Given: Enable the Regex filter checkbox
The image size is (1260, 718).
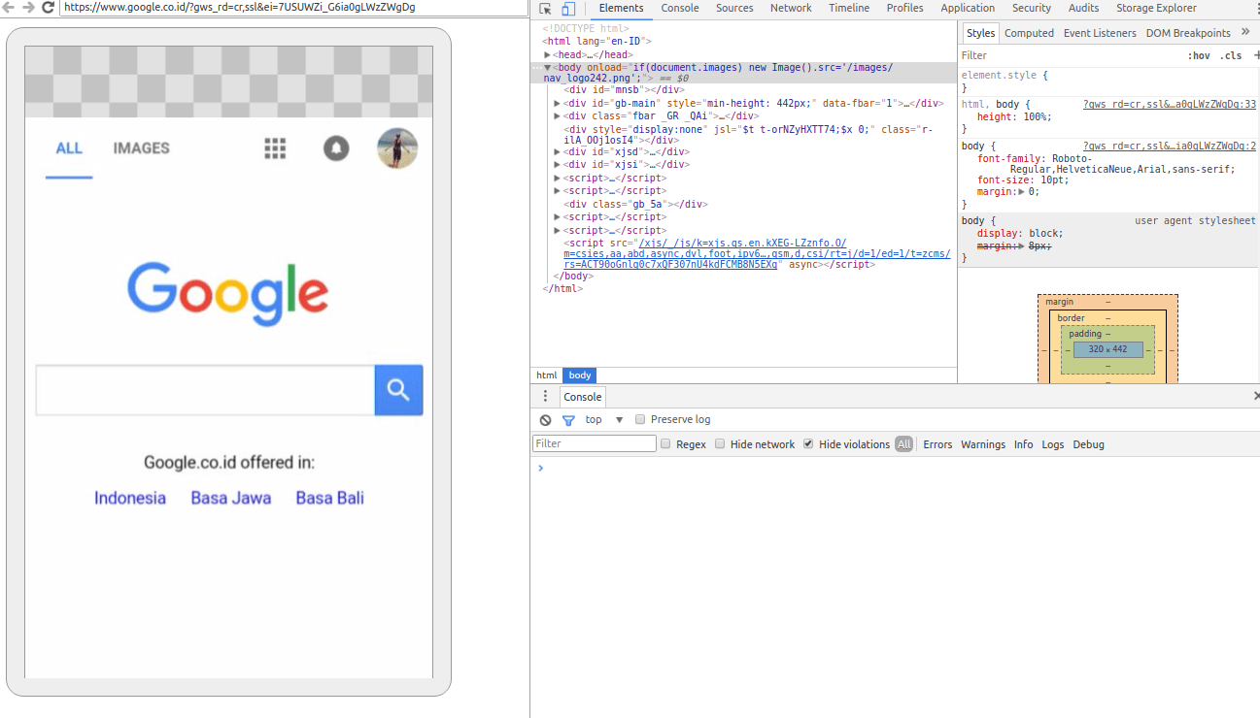Looking at the screenshot, I should click(x=665, y=444).
